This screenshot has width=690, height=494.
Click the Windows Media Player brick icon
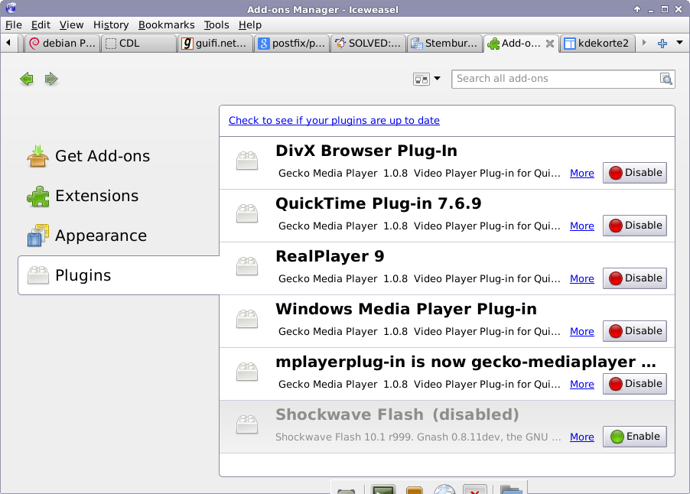tap(247, 319)
